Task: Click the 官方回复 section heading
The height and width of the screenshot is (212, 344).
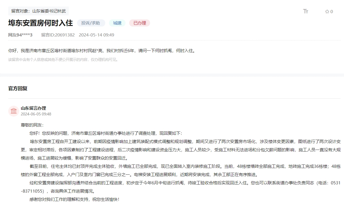Action: 18,88
